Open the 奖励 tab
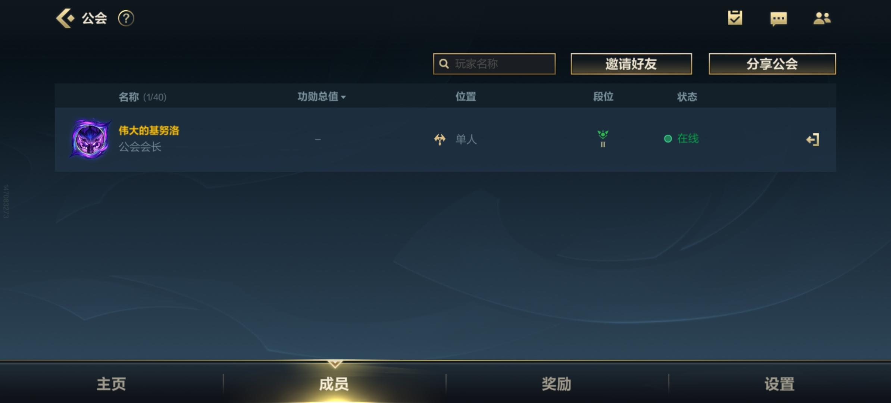Screen dimensions: 891x403 coord(557,384)
